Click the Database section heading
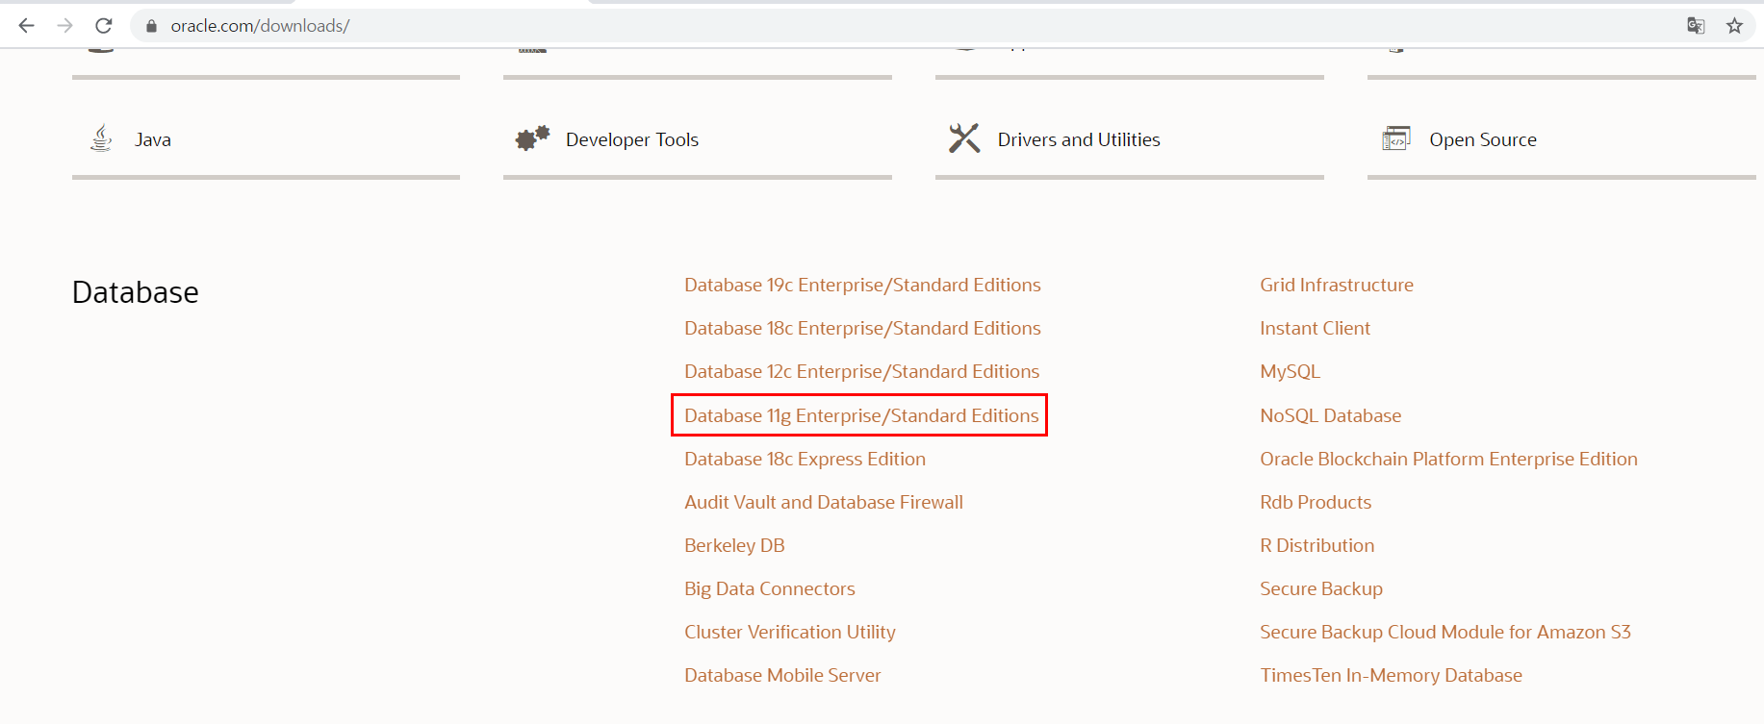 coord(136,292)
